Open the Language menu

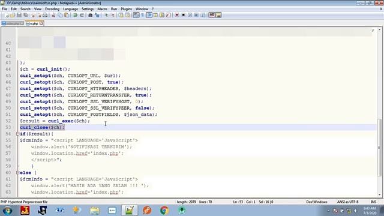pos(70,9)
